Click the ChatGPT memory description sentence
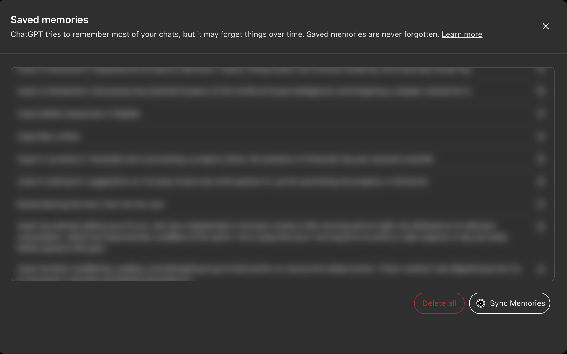Viewport: 567px width, 354px height. [x=225, y=34]
